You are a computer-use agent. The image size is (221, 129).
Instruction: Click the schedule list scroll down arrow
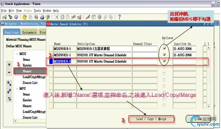(209, 107)
